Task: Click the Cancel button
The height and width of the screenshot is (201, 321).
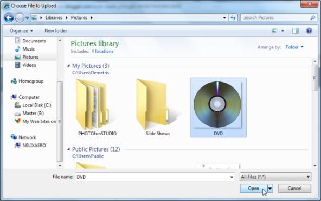Action: pos(294,189)
